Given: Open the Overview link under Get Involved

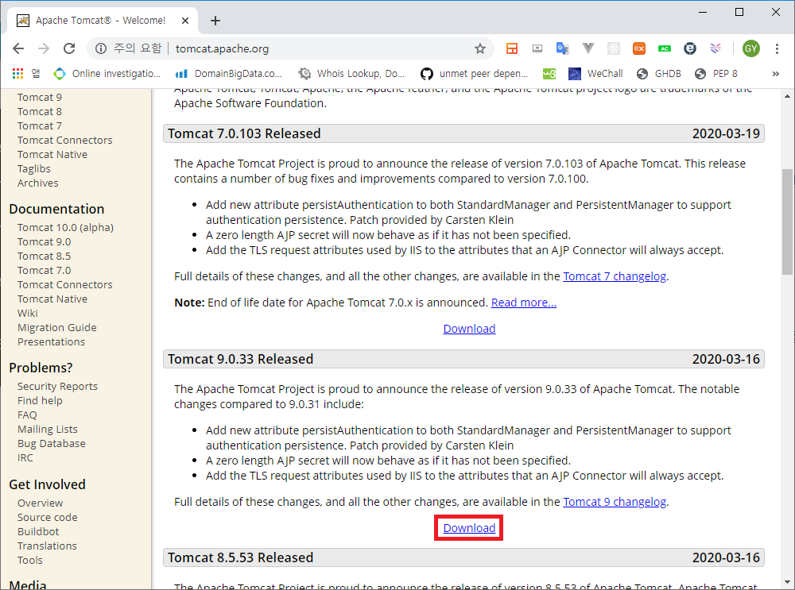Looking at the screenshot, I should [40, 503].
